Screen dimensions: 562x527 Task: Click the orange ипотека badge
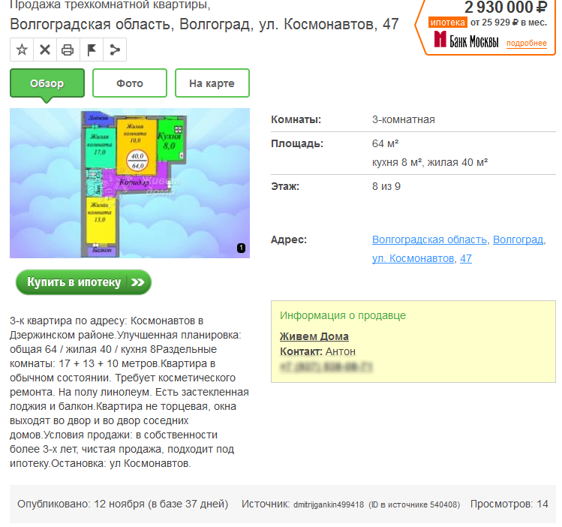pyautogui.click(x=447, y=23)
